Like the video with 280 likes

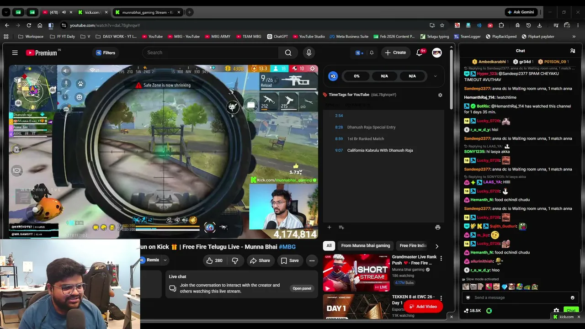pos(214,260)
